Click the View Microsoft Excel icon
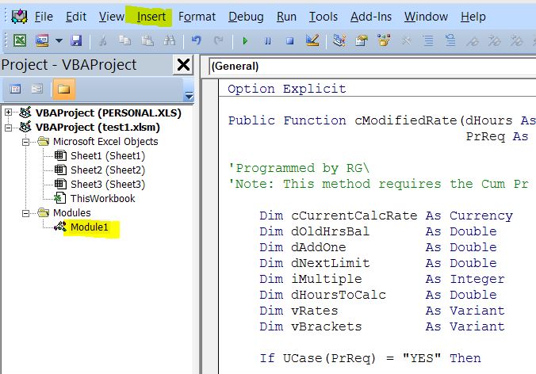This screenshot has width=536, height=374. (19, 40)
